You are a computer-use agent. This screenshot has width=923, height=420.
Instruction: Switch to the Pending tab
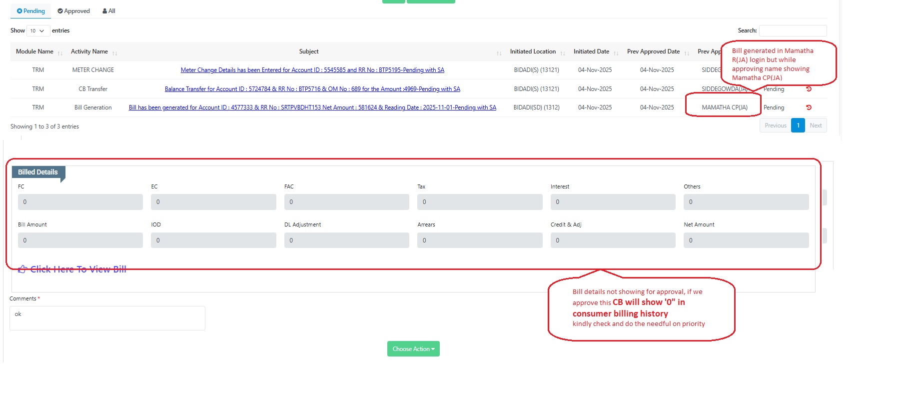click(31, 11)
